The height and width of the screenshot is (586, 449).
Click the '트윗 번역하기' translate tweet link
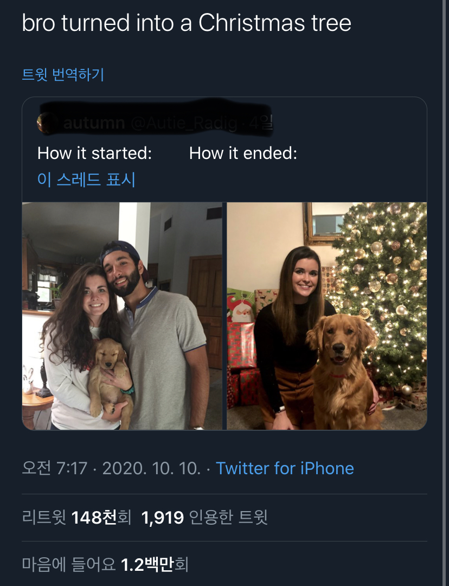(63, 74)
